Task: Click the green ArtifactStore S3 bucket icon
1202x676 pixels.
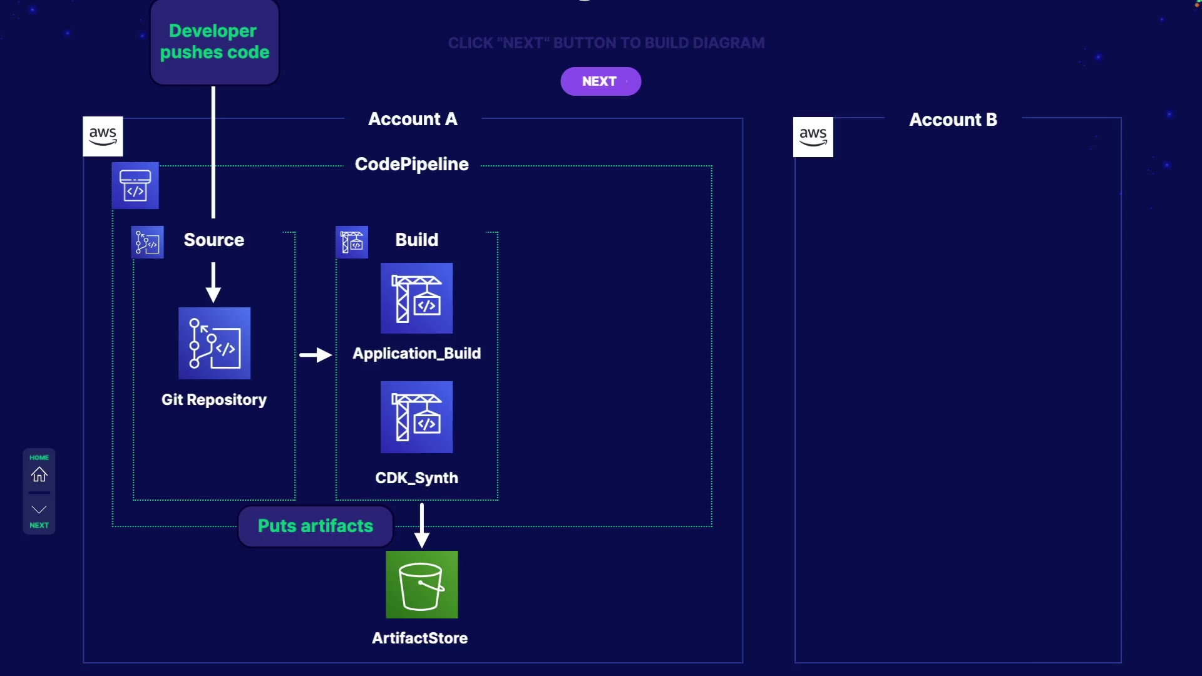Action: tap(421, 585)
